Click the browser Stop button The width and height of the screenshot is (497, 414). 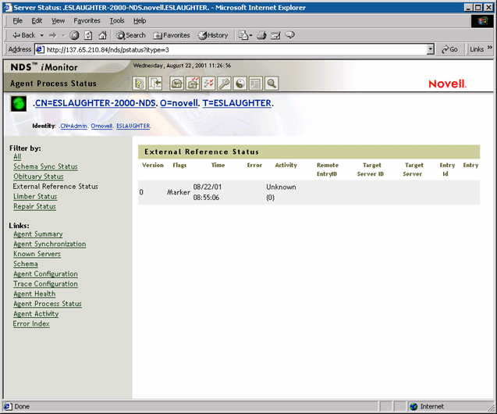[75, 35]
